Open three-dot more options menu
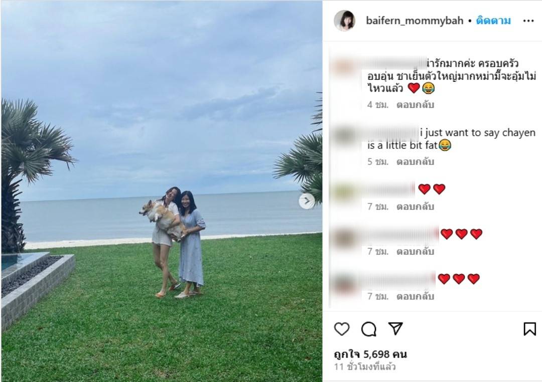 pyautogui.click(x=528, y=21)
